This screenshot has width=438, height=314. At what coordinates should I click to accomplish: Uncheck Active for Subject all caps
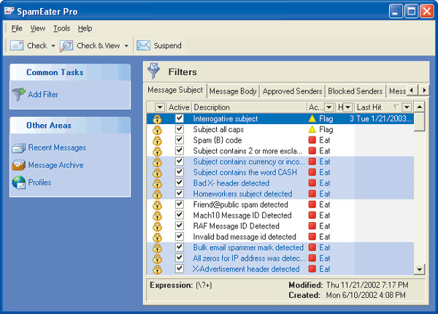(180, 129)
